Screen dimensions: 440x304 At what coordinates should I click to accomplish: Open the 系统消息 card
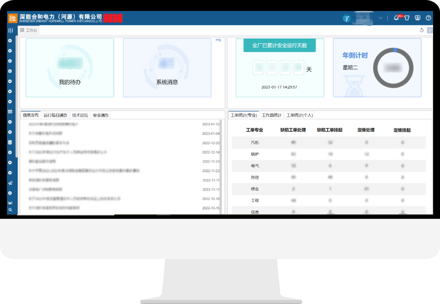[x=167, y=68]
